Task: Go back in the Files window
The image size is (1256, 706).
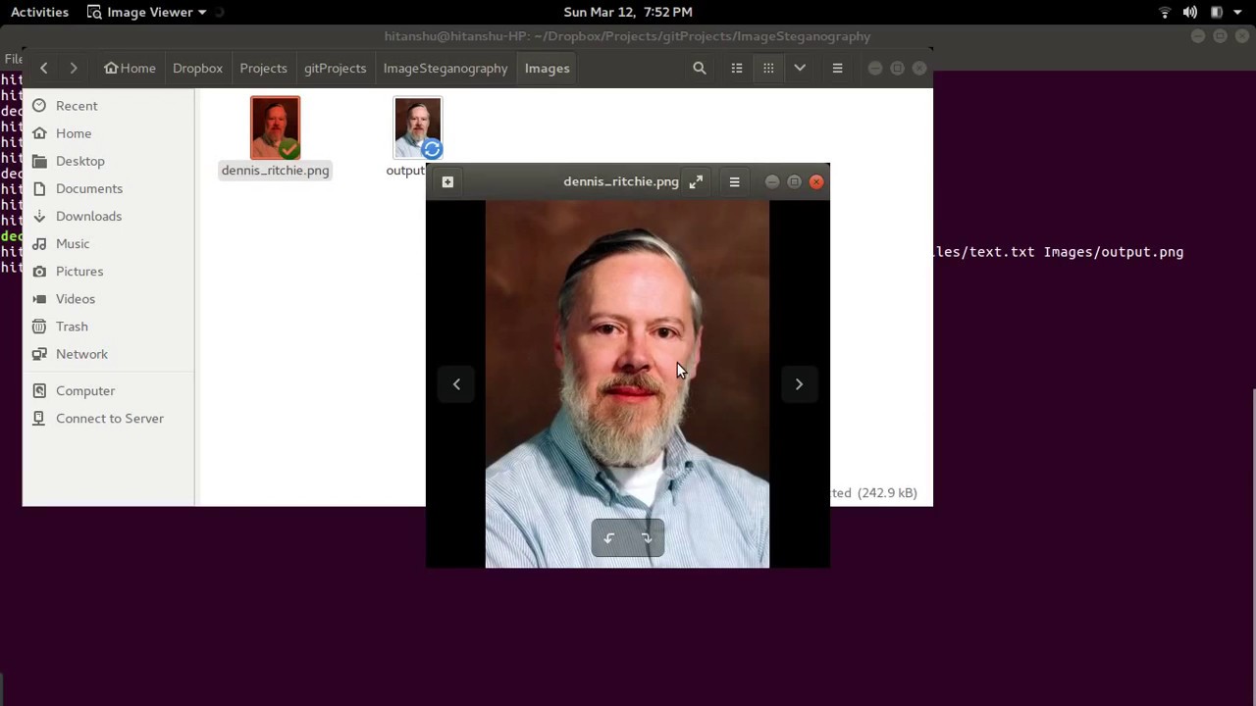Action: pos(44,68)
